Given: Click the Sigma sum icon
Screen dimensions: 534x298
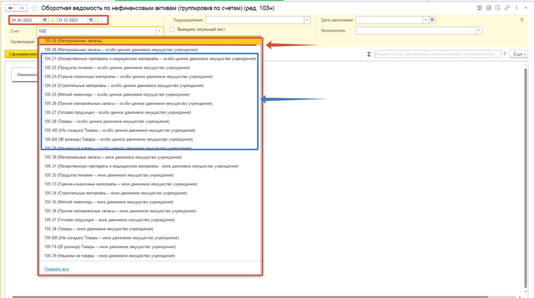Looking at the screenshot, I should (369, 54).
